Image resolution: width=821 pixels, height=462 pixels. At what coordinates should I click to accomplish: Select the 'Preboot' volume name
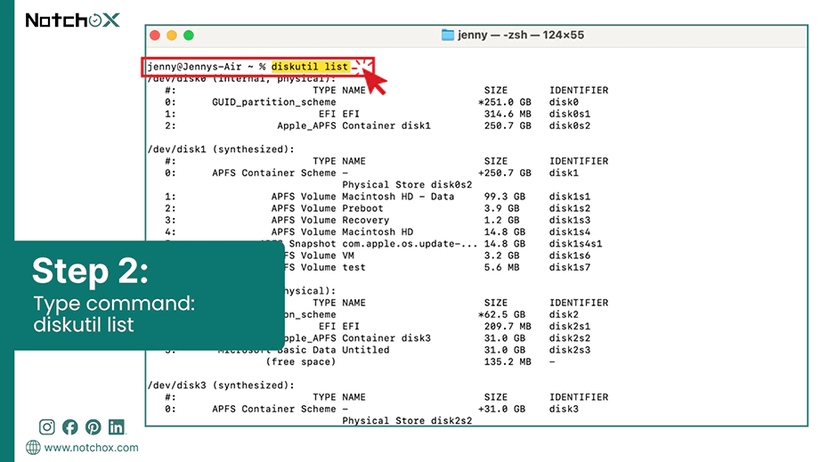(362, 208)
